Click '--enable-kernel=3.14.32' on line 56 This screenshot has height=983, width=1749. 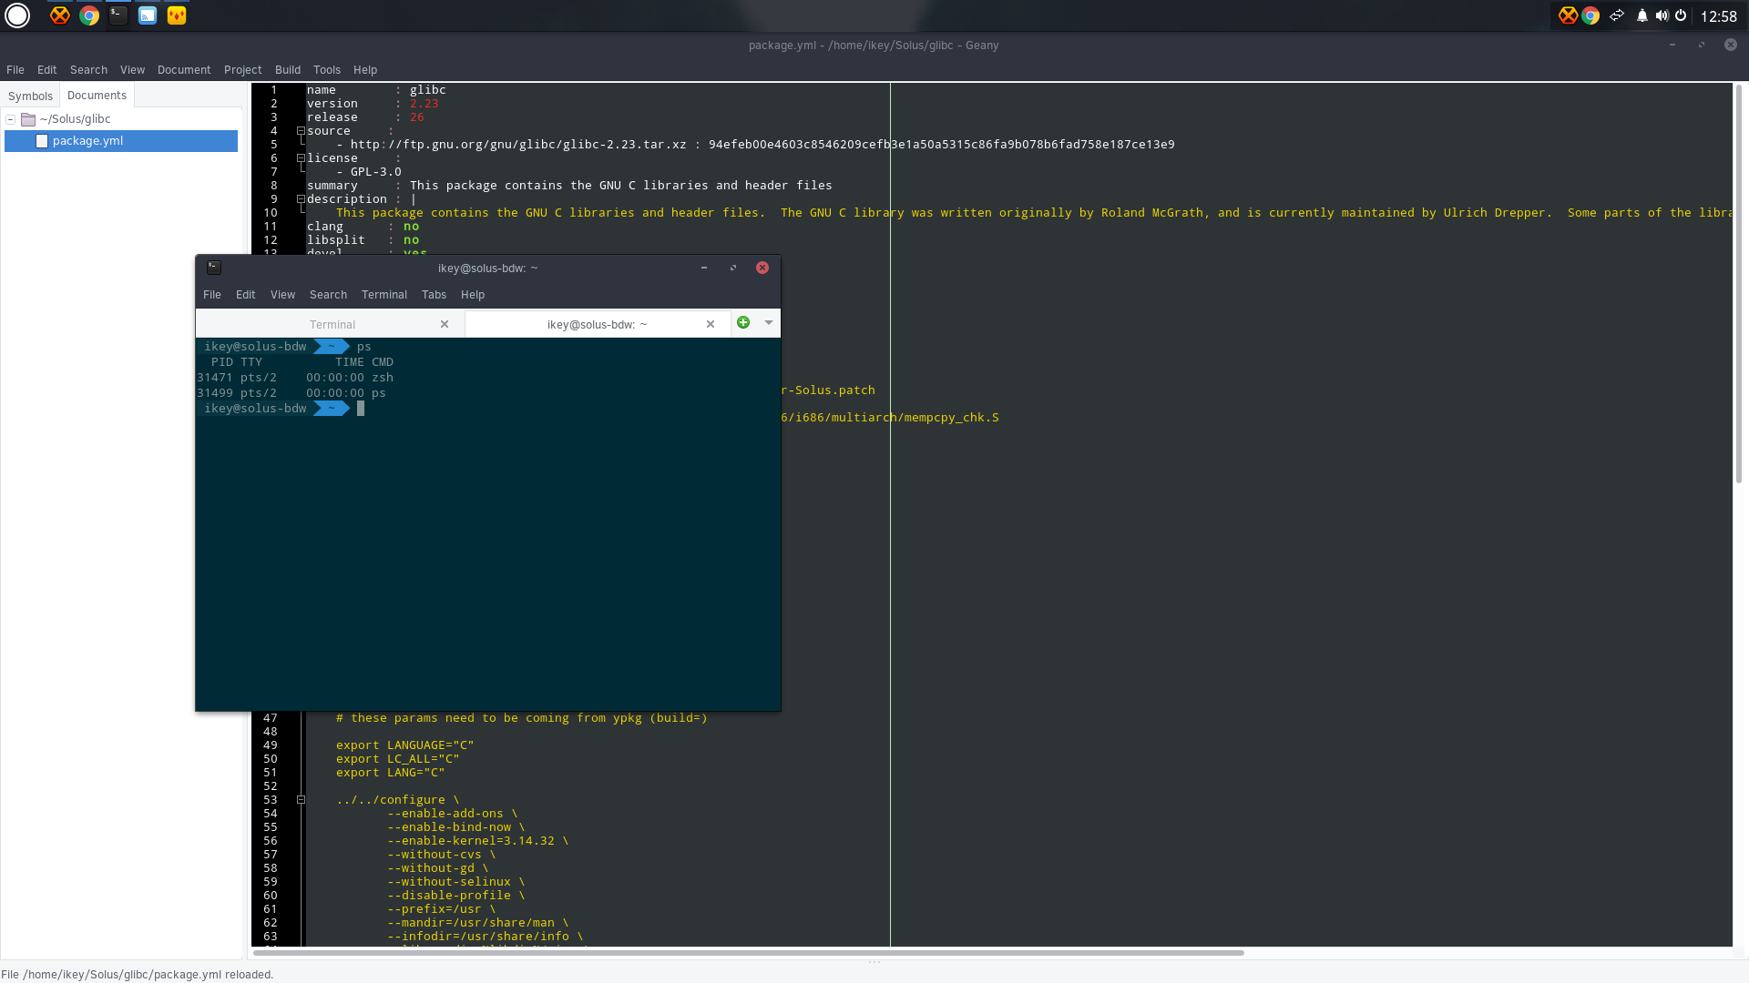coord(471,841)
